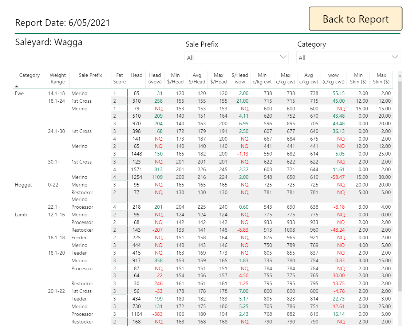
Task: Sort by Max c/kg cwt column header
Action: pos(285,78)
